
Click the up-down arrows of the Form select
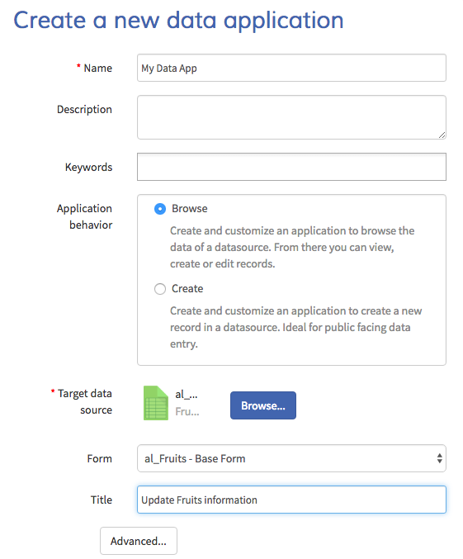439,458
